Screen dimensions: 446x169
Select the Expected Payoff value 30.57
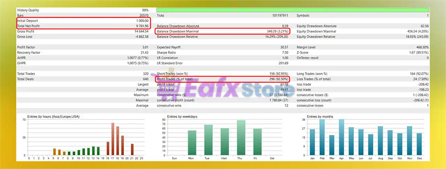(284, 47)
